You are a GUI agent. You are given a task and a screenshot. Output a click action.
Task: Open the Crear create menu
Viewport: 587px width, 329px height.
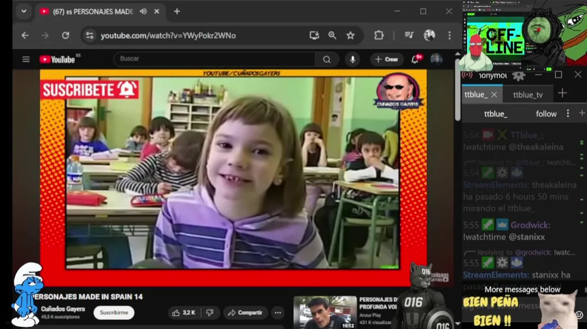(x=387, y=59)
